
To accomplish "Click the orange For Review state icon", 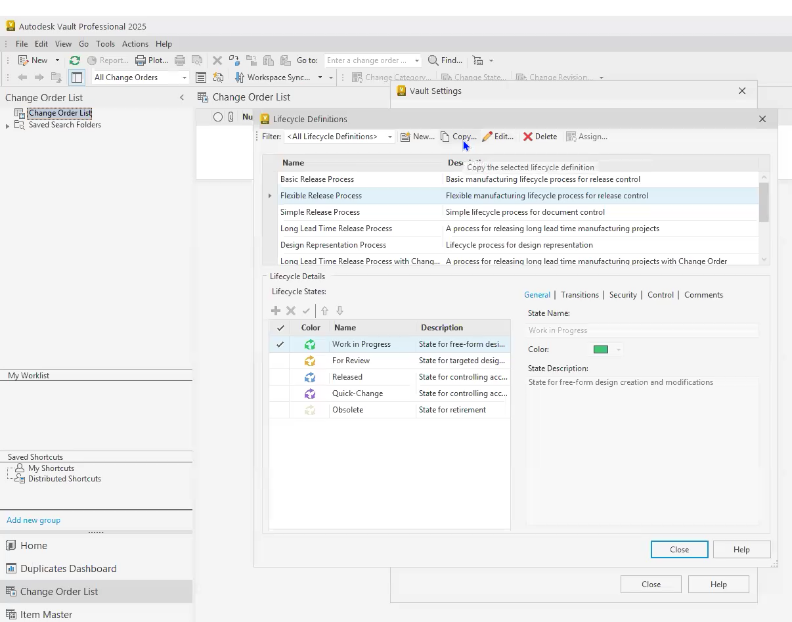I will (x=310, y=361).
